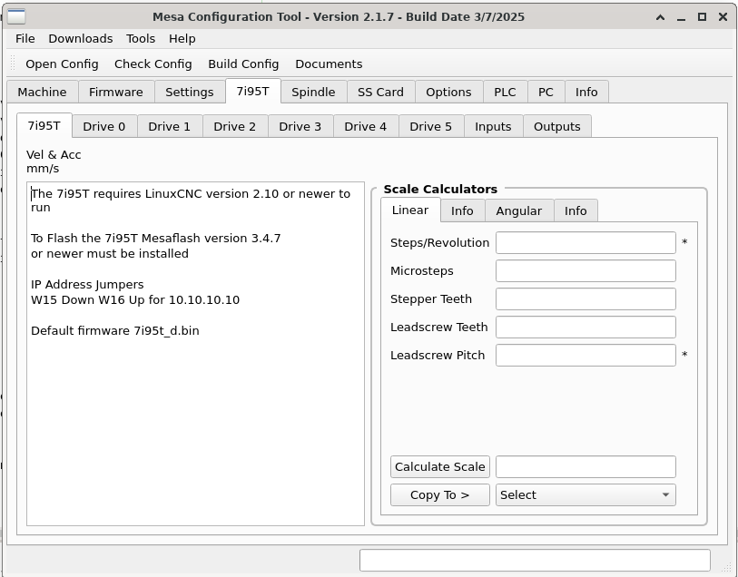
Task: Switch to the SS Card tab
Action: (x=380, y=92)
